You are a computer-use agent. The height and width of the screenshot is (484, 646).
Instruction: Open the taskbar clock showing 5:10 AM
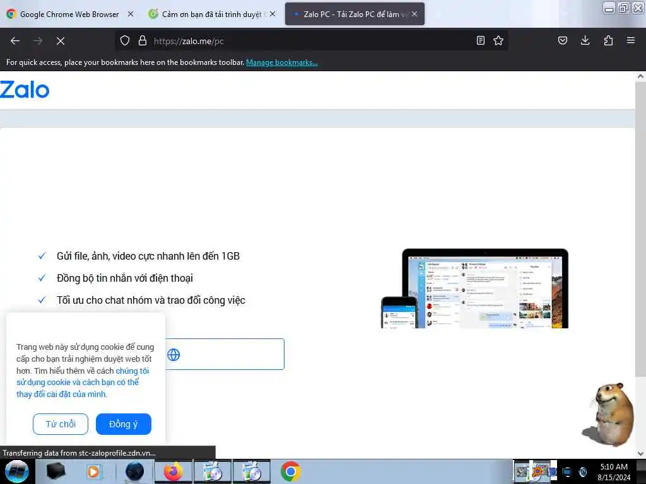[x=614, y=472]
